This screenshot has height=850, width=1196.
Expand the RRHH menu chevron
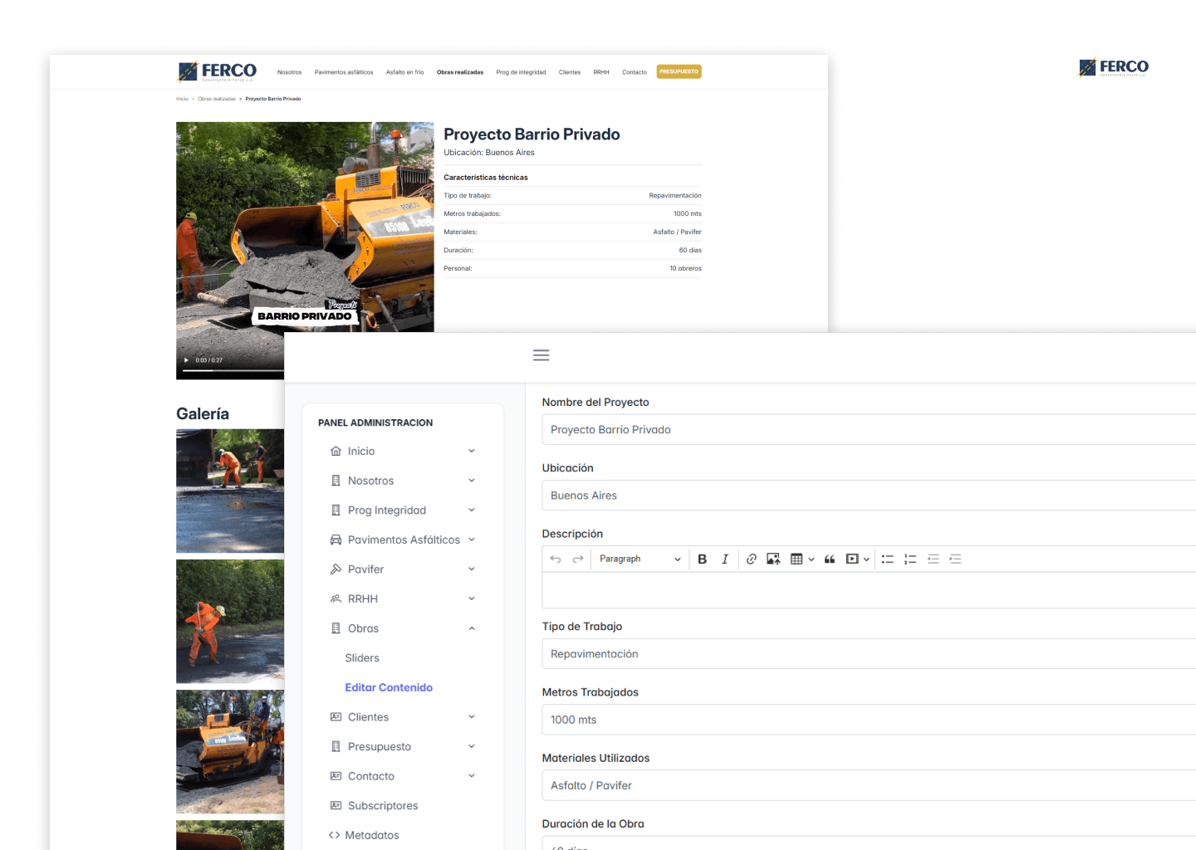[x=472, y=598]
